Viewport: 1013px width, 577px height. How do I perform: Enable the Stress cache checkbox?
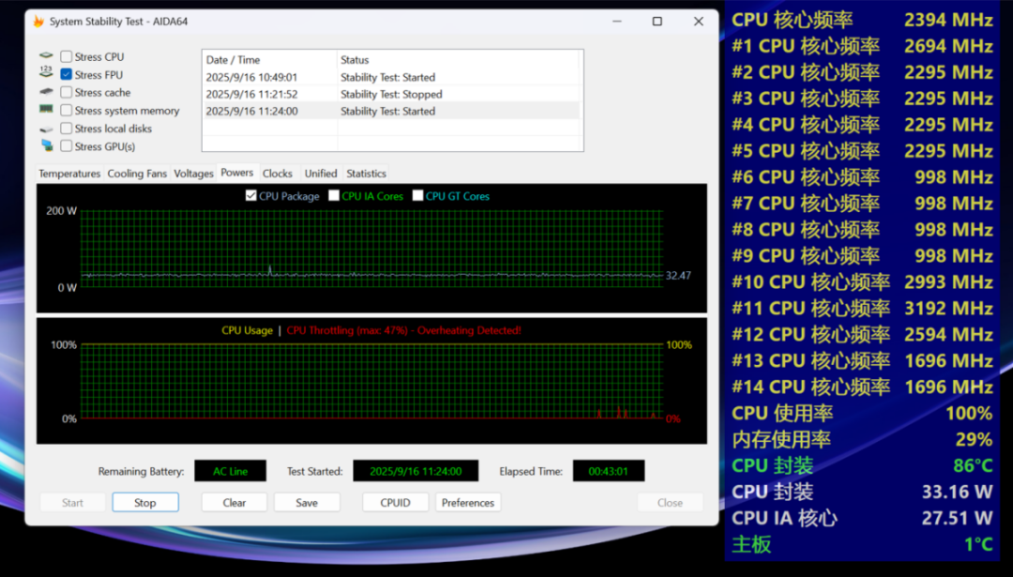[x=66, y=92]
